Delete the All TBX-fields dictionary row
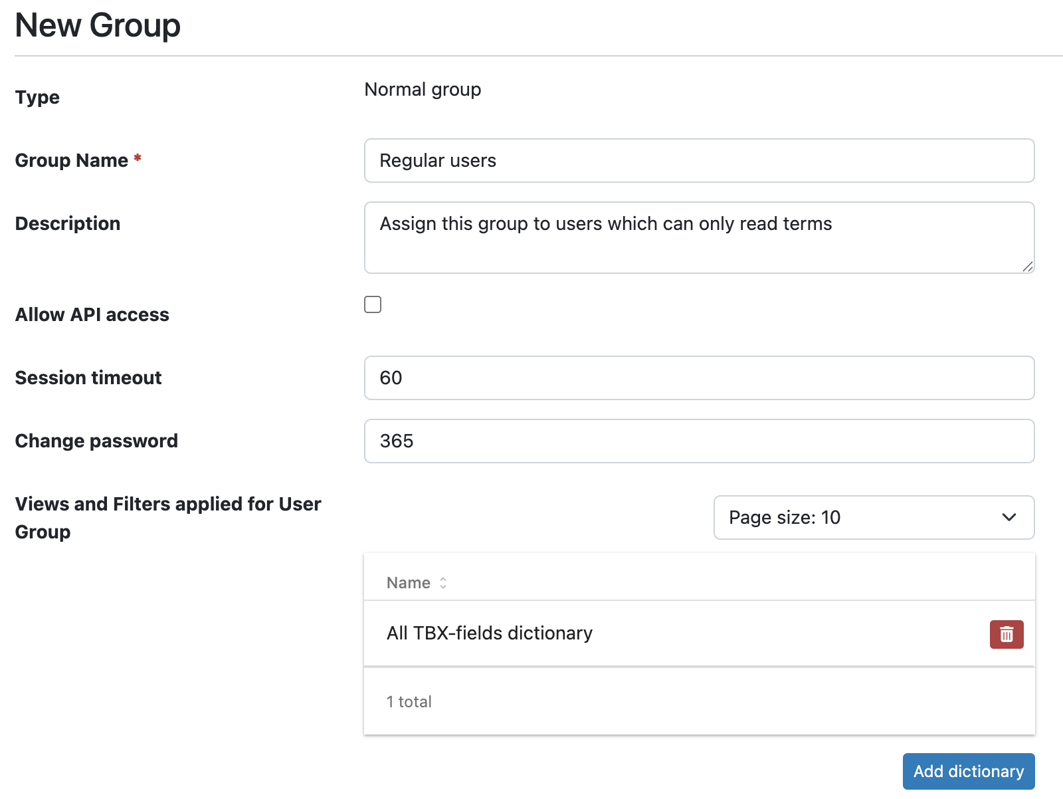The height and width of the screenshot is (799, 1063). 1007,634
